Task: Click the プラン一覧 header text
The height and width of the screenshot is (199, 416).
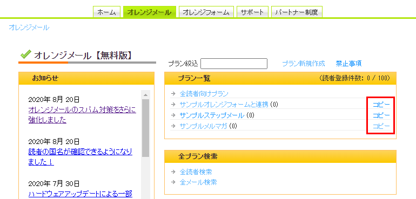Action: [x=194, y=78]
